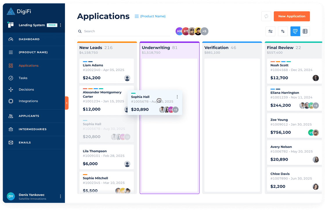
Task: Enable the kanban board view
Action: (295, 31)
